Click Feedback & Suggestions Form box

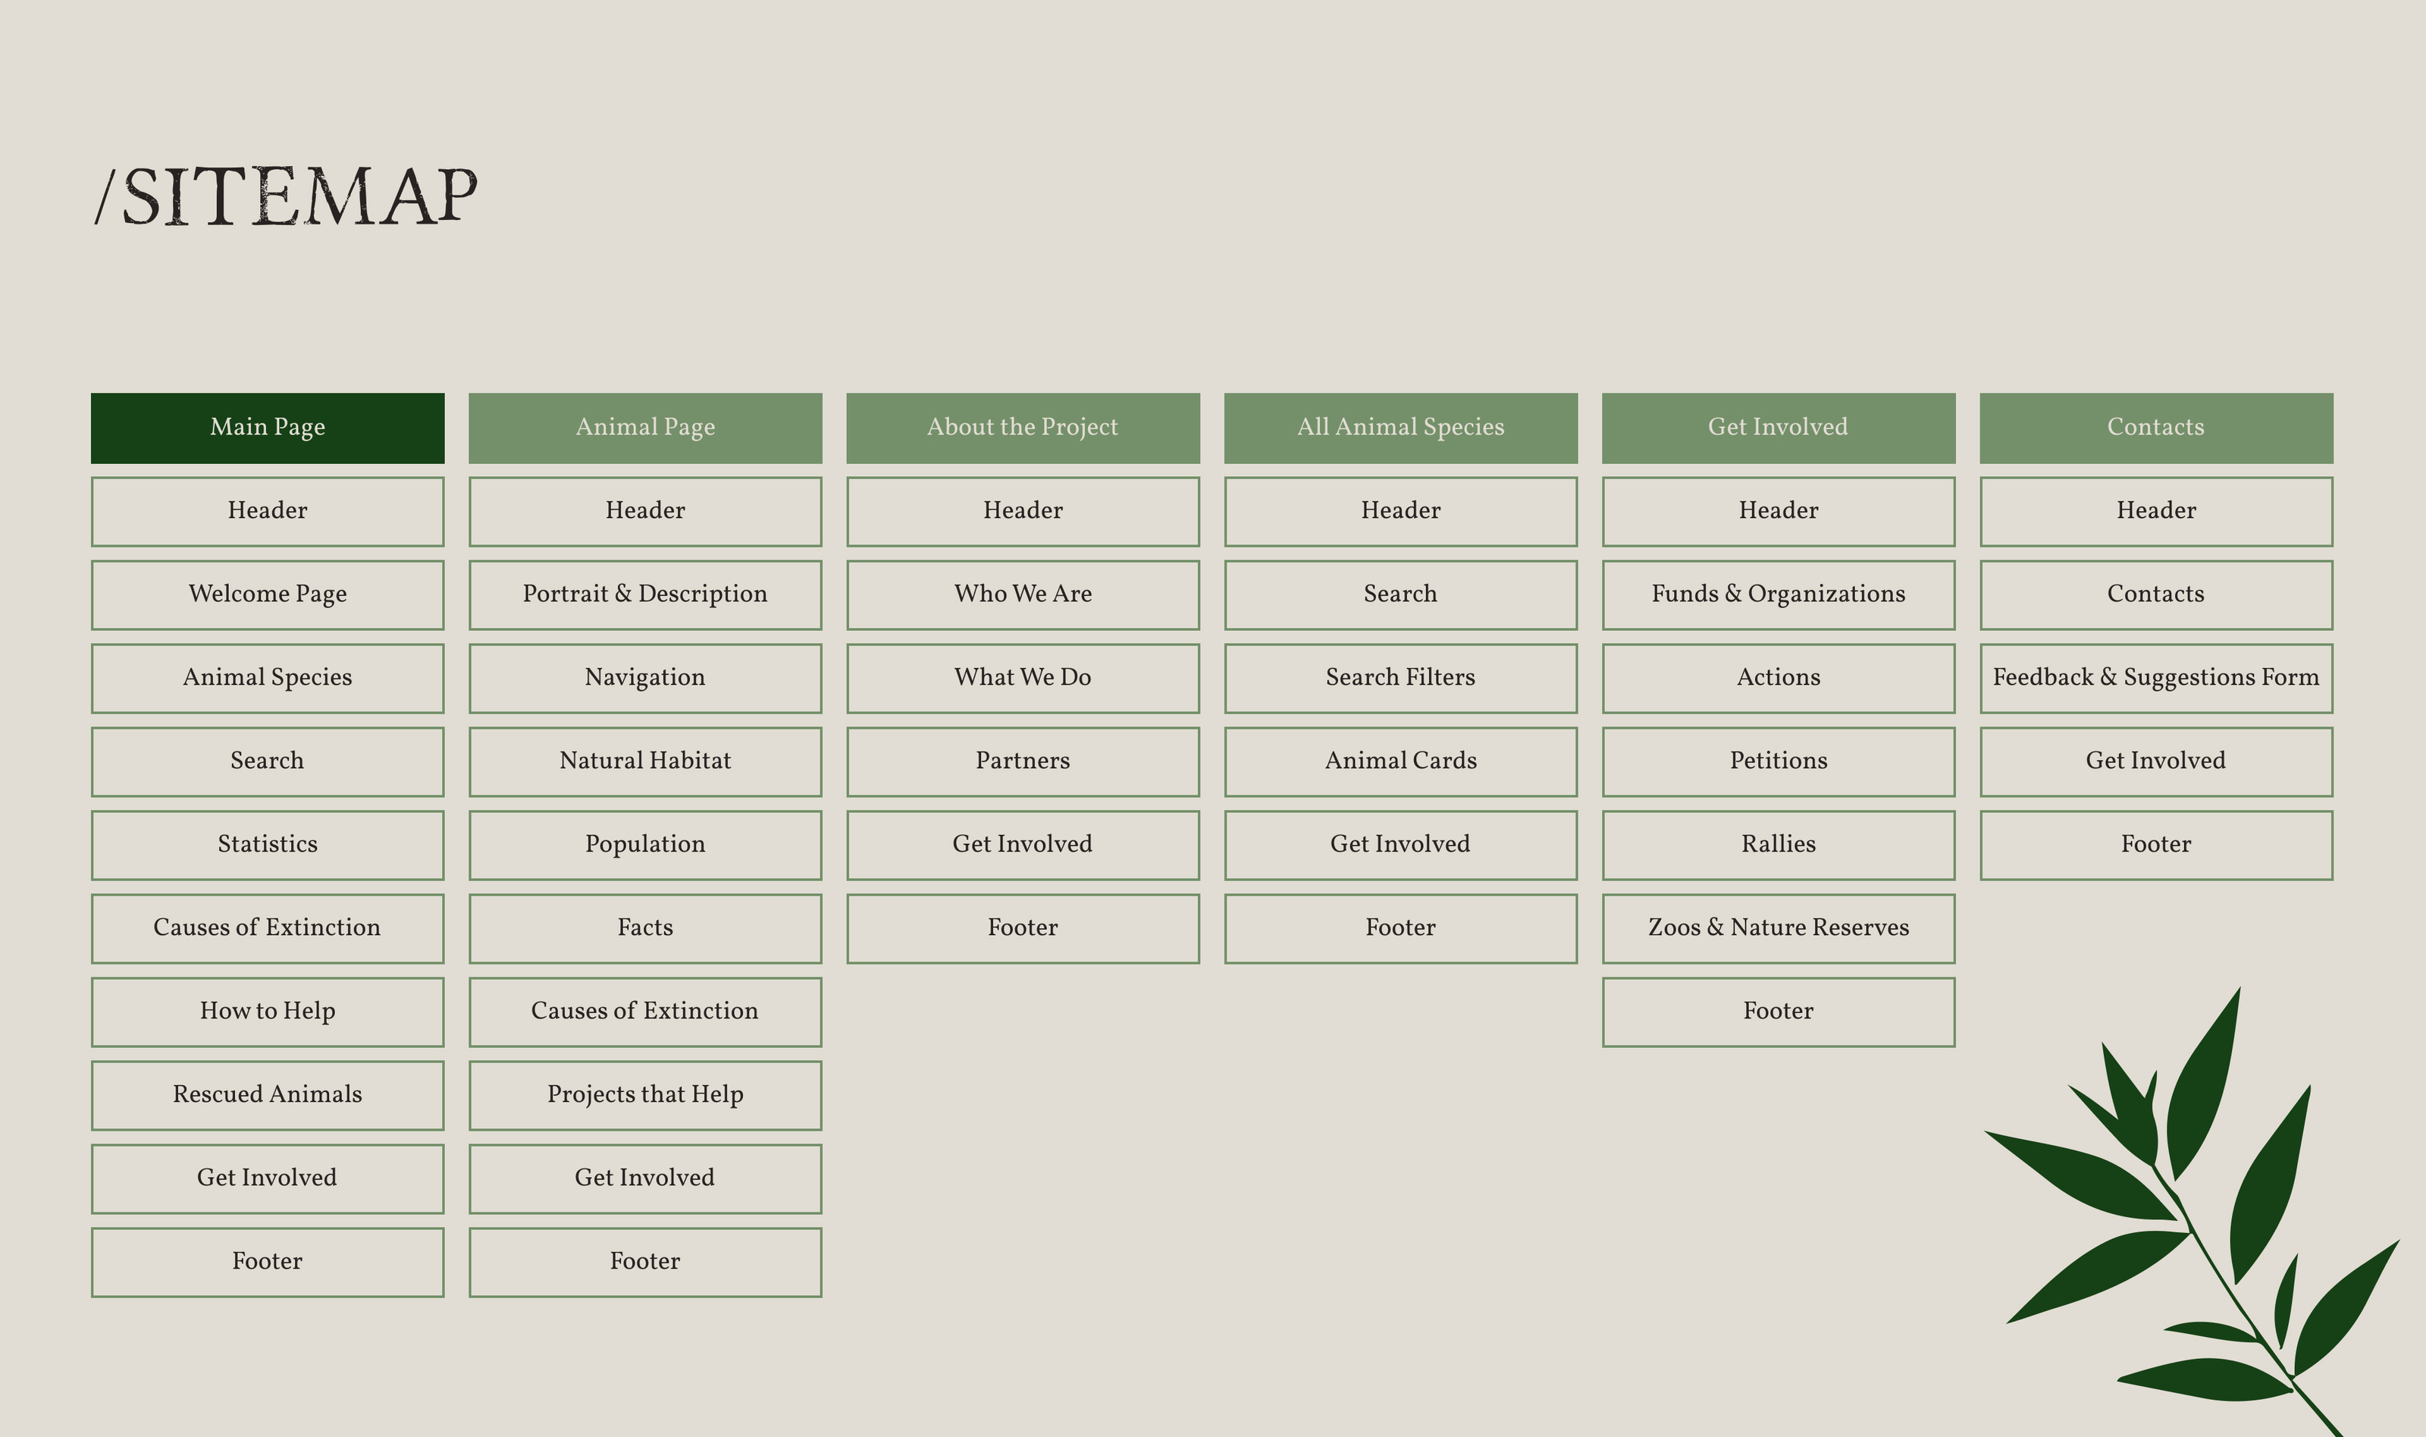pyautogui.click(x=2155, y=678)
